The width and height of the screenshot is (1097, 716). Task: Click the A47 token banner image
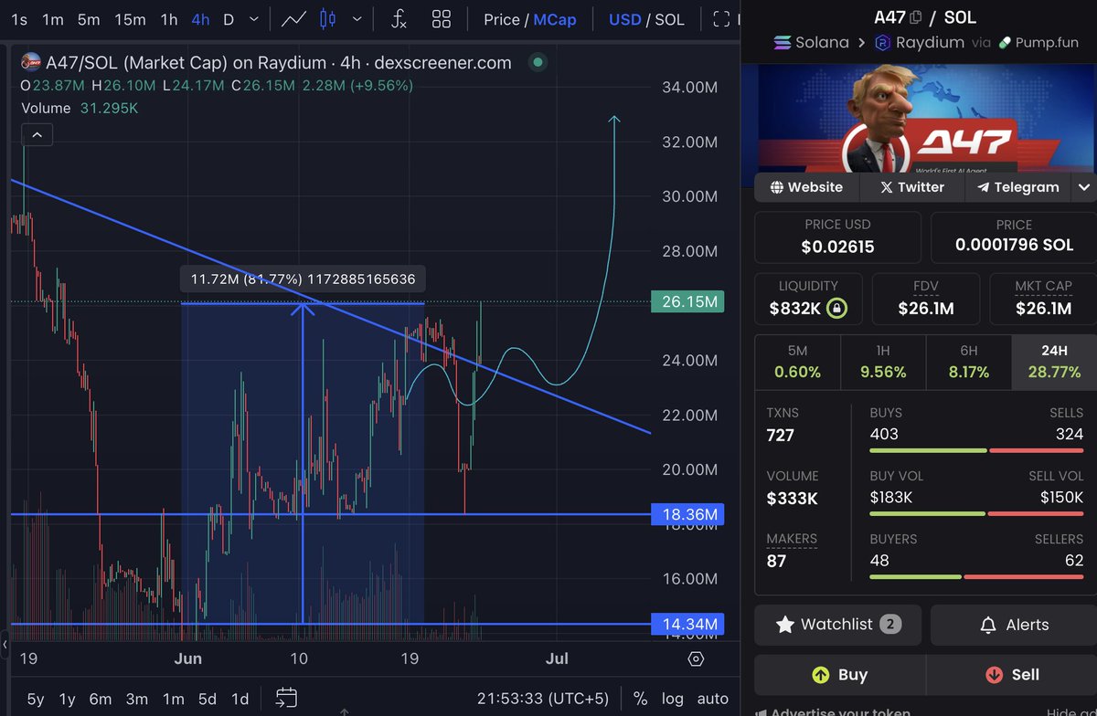(924, 118)
